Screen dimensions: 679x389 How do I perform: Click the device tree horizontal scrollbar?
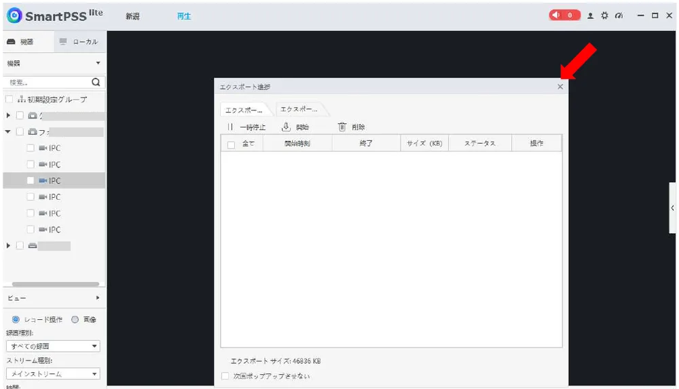click(56, 284)
